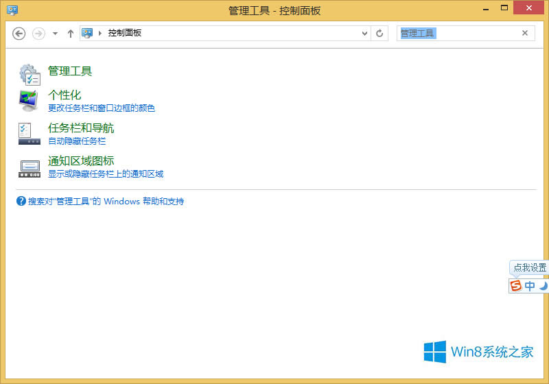Click the blue help question mark icon

[x=21, y=202]
